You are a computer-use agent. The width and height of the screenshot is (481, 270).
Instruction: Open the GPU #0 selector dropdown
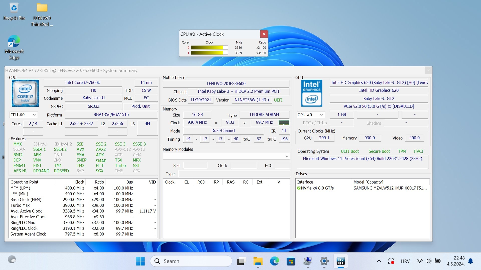point(311,115)
